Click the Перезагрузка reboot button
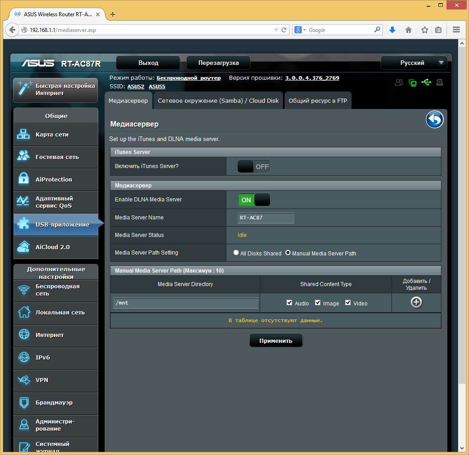The height and width of the screenshot is (455, 469). click(218, 63)
